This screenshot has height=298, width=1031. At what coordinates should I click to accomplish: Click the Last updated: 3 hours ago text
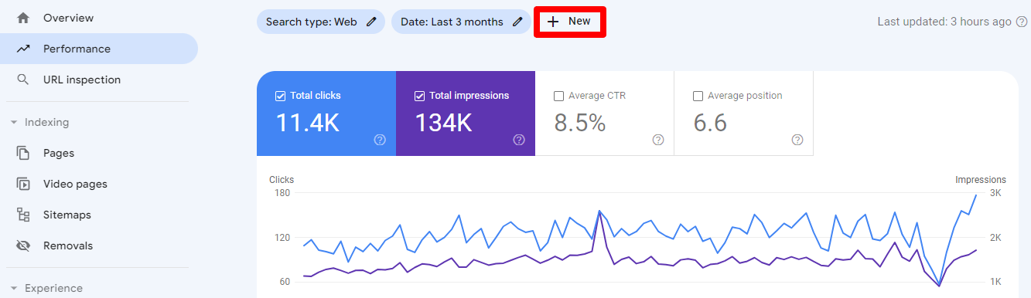(944, 22)
